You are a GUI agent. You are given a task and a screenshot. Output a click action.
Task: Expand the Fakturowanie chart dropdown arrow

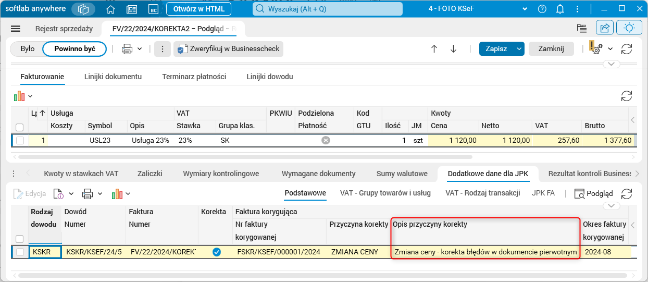coord(30,96)
